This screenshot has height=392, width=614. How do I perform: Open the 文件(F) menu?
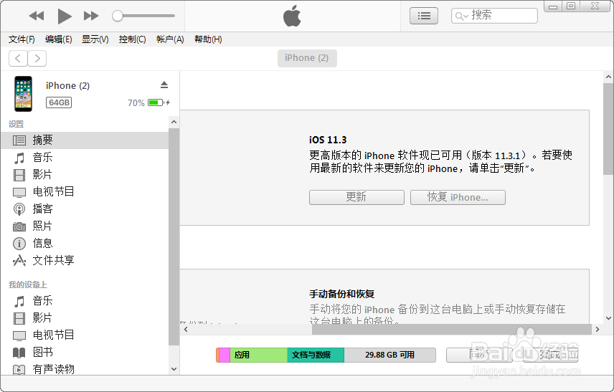pyautogui.click(x=22, y=39)
